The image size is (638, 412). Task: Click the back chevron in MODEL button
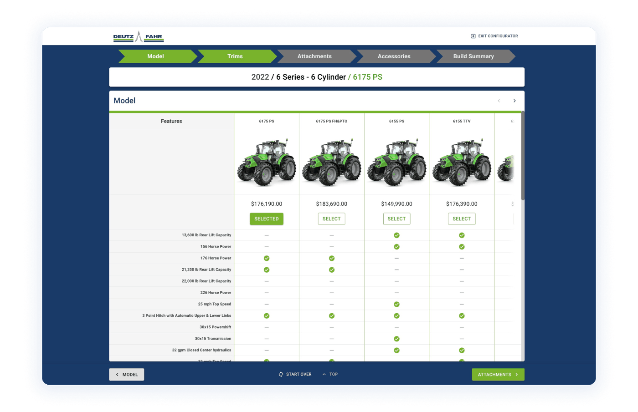pos(117,375)
